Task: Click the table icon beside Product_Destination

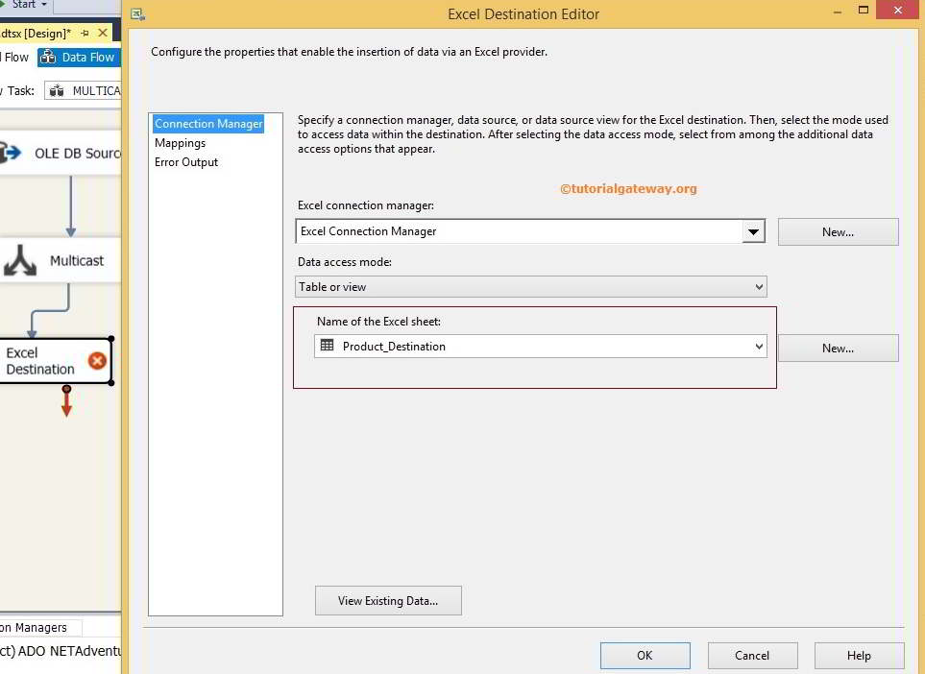Action: (x=327, y=346)
